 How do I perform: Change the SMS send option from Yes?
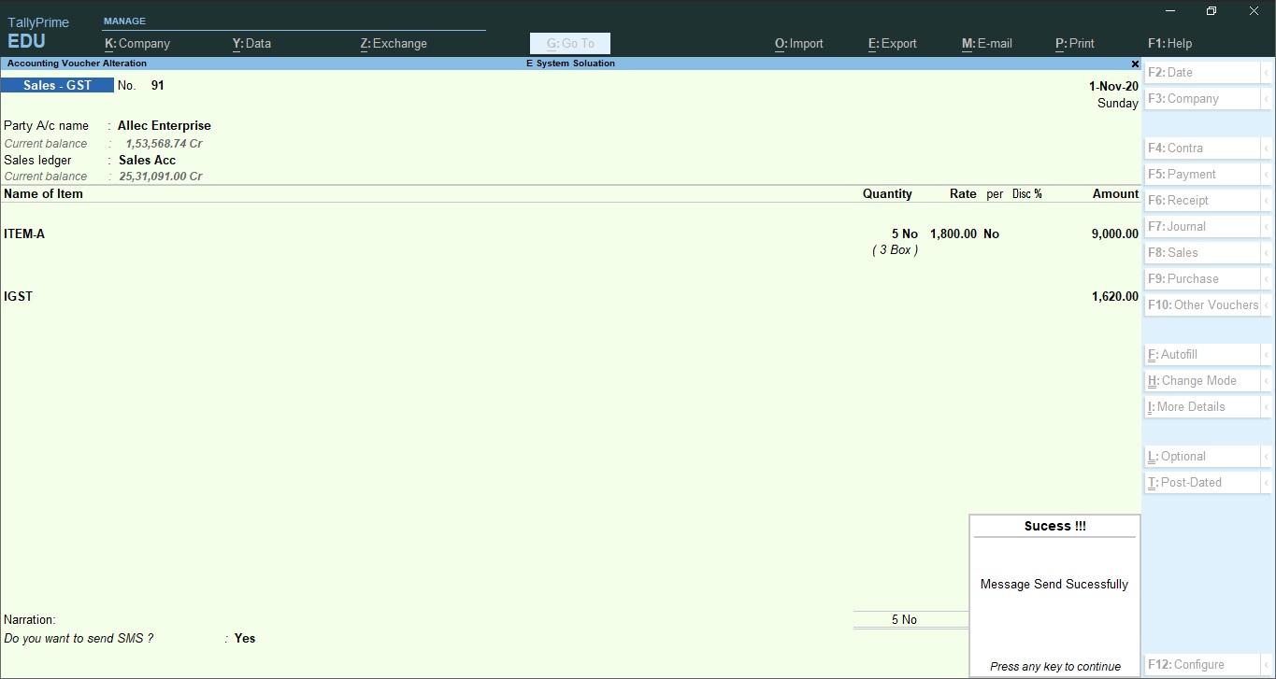click(244, 638)
